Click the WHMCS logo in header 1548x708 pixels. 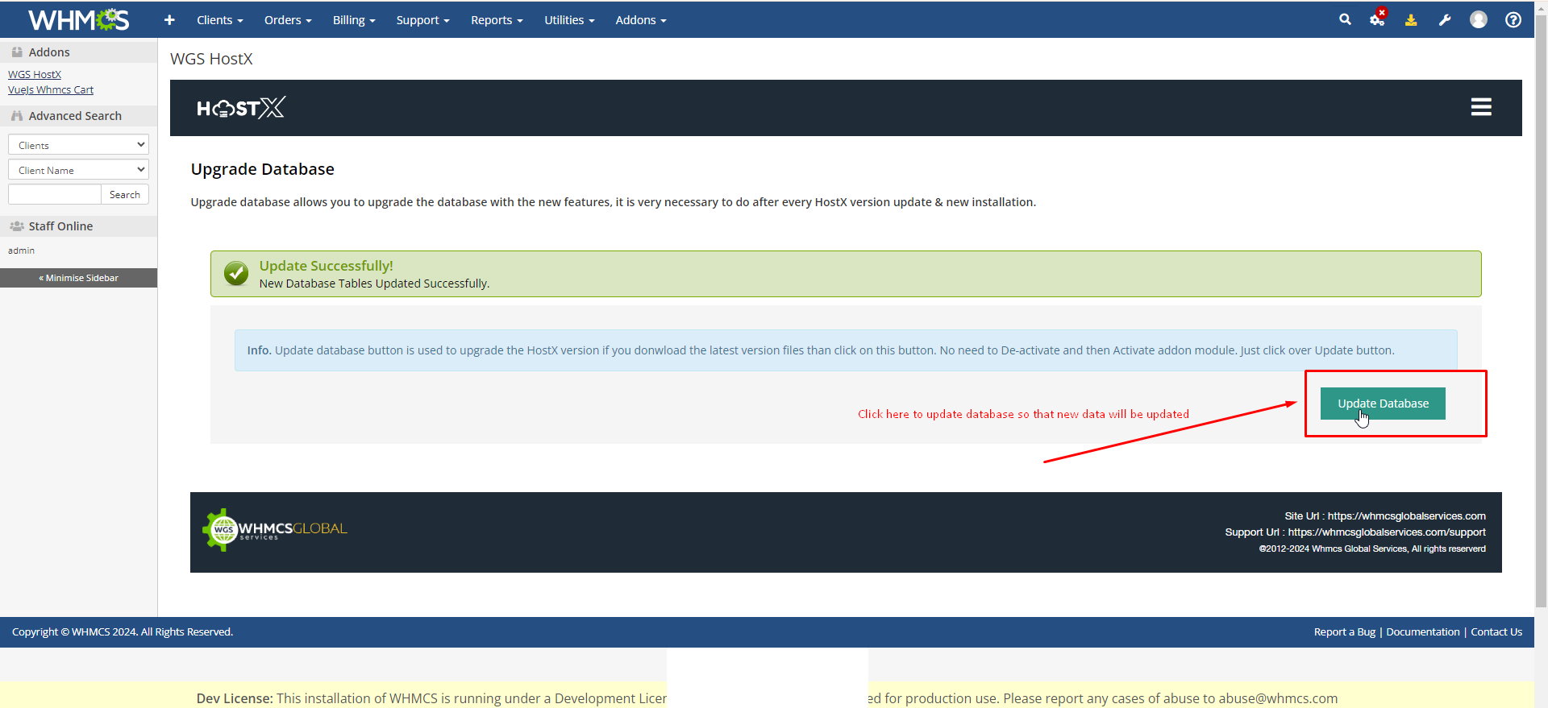78,19
